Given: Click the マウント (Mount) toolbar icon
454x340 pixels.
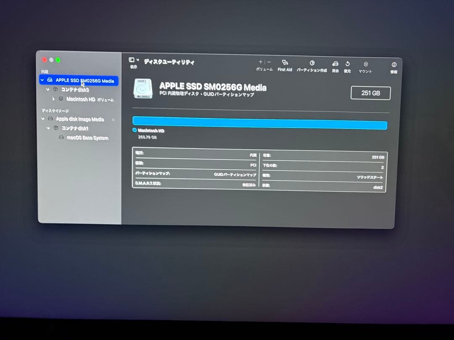Looking at the screenshot, I should point(365,64).
